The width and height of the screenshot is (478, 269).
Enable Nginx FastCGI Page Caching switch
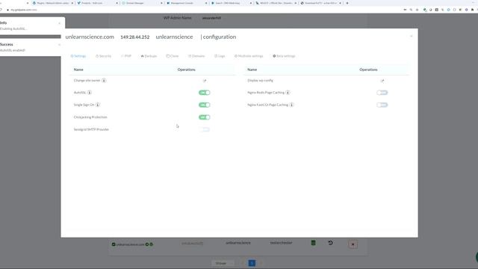[x=382, y=105]
